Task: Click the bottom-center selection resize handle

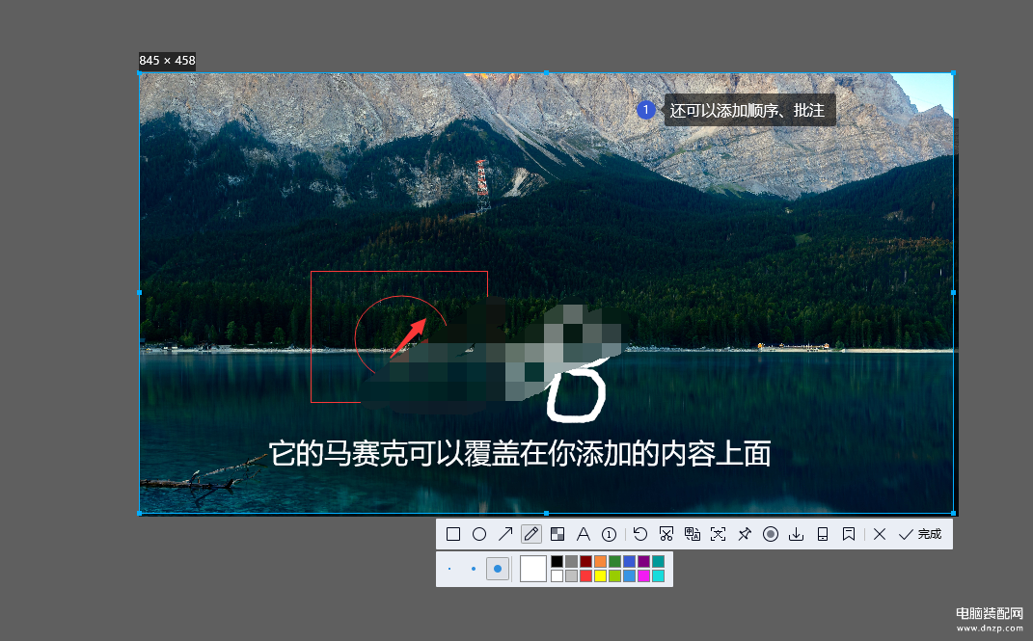Action: [546, 513]
